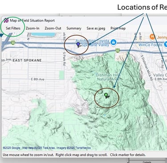Click the AutoNation Toyota Spokane Valley label
The height and width of the screenshot is (163, 167).
coord(92,43)
